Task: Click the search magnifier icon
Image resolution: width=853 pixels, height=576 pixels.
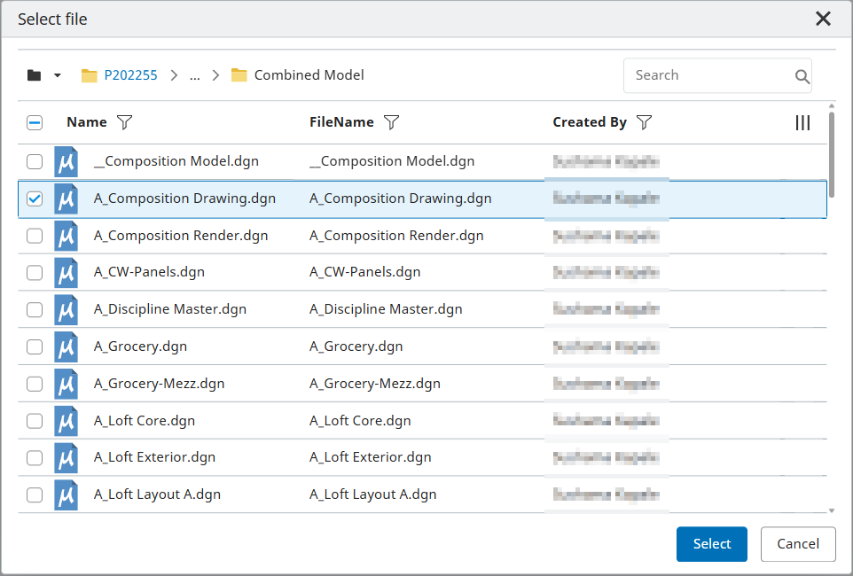Action: coord(802,76)
